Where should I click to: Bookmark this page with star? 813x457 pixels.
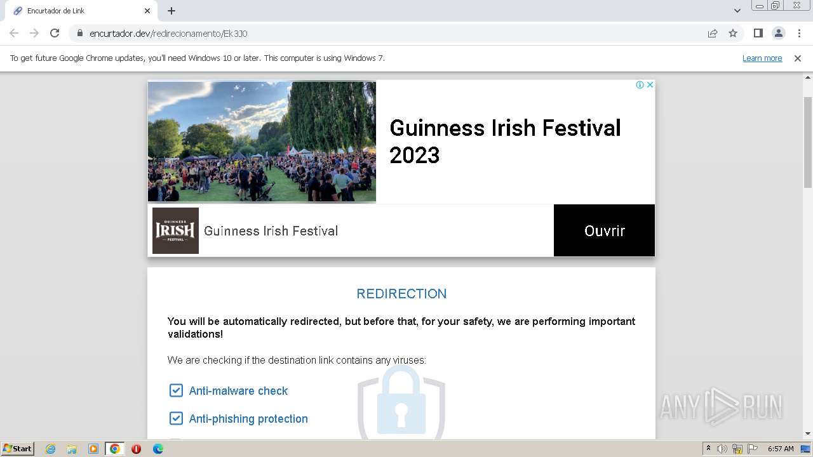(x=733, y=33)
